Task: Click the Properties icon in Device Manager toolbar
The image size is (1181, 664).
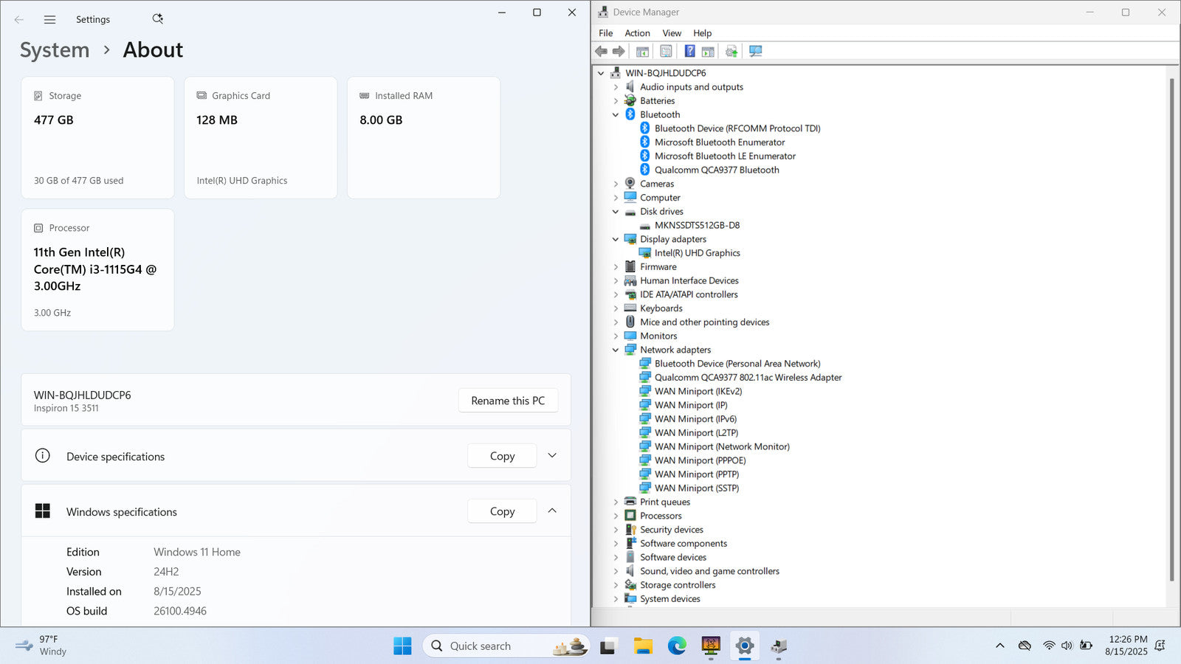Action: pos(666,51)
